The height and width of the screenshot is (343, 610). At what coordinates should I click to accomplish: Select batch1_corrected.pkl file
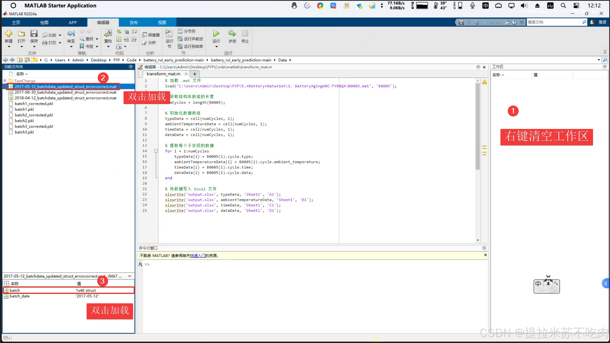coord(34,104)
